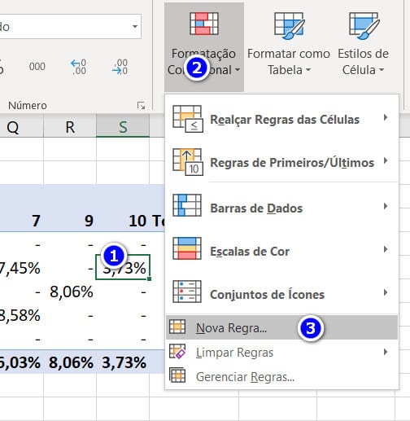This screenshot has height=421, width=410.
Task: Open Estilos de Célula gallery
Action: (363, 47)
